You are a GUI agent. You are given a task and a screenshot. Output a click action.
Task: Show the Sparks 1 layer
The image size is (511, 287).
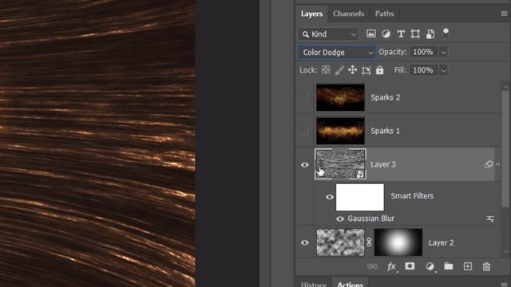(304, 131)
